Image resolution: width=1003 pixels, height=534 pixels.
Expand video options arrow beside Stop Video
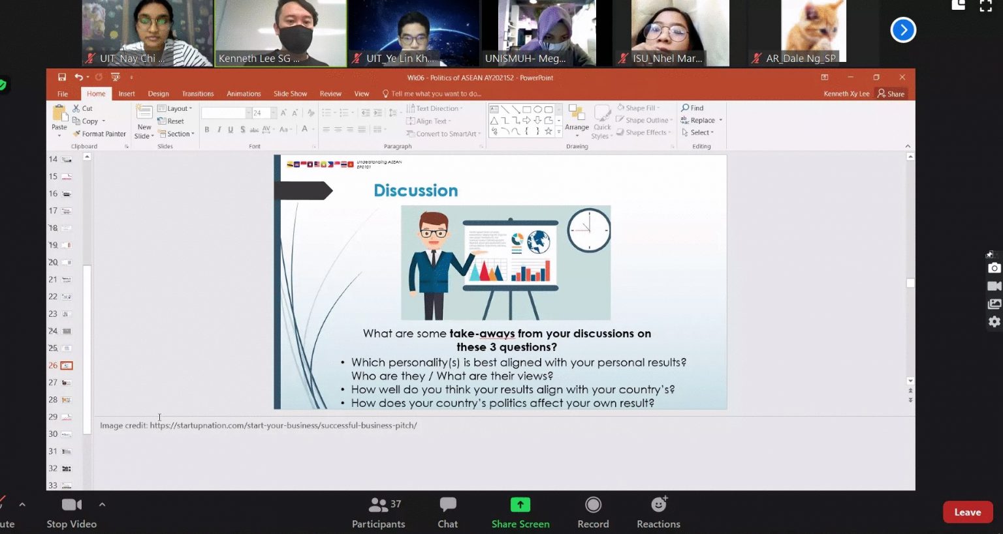[x=102, y=505]
